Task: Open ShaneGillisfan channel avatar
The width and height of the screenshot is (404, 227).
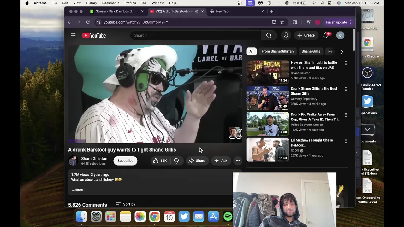Action: 73,161
